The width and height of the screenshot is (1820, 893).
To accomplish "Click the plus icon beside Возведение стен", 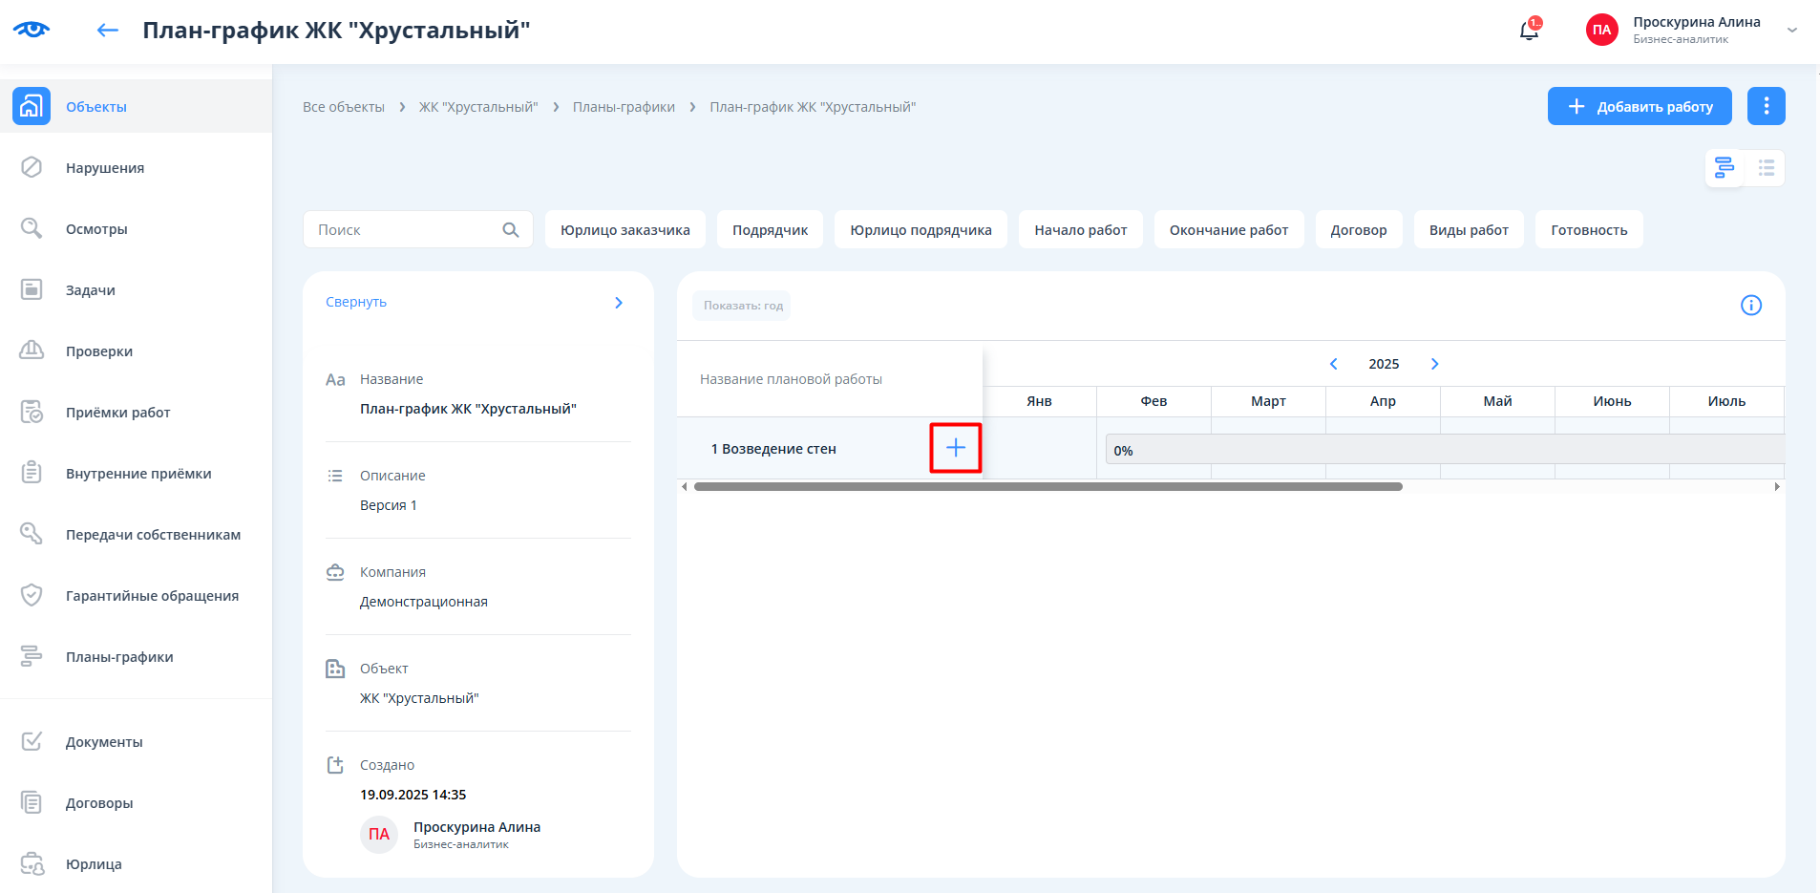I will pyautogui.click(x=956, y=448).
